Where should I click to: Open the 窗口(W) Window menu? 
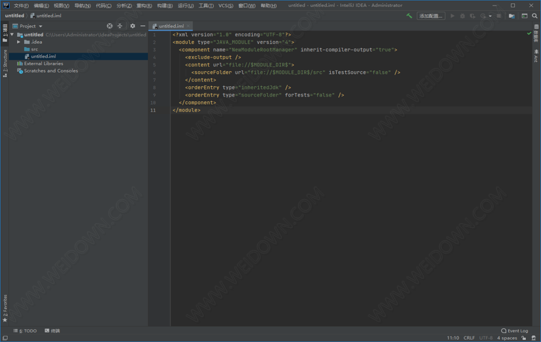[247, 5]
